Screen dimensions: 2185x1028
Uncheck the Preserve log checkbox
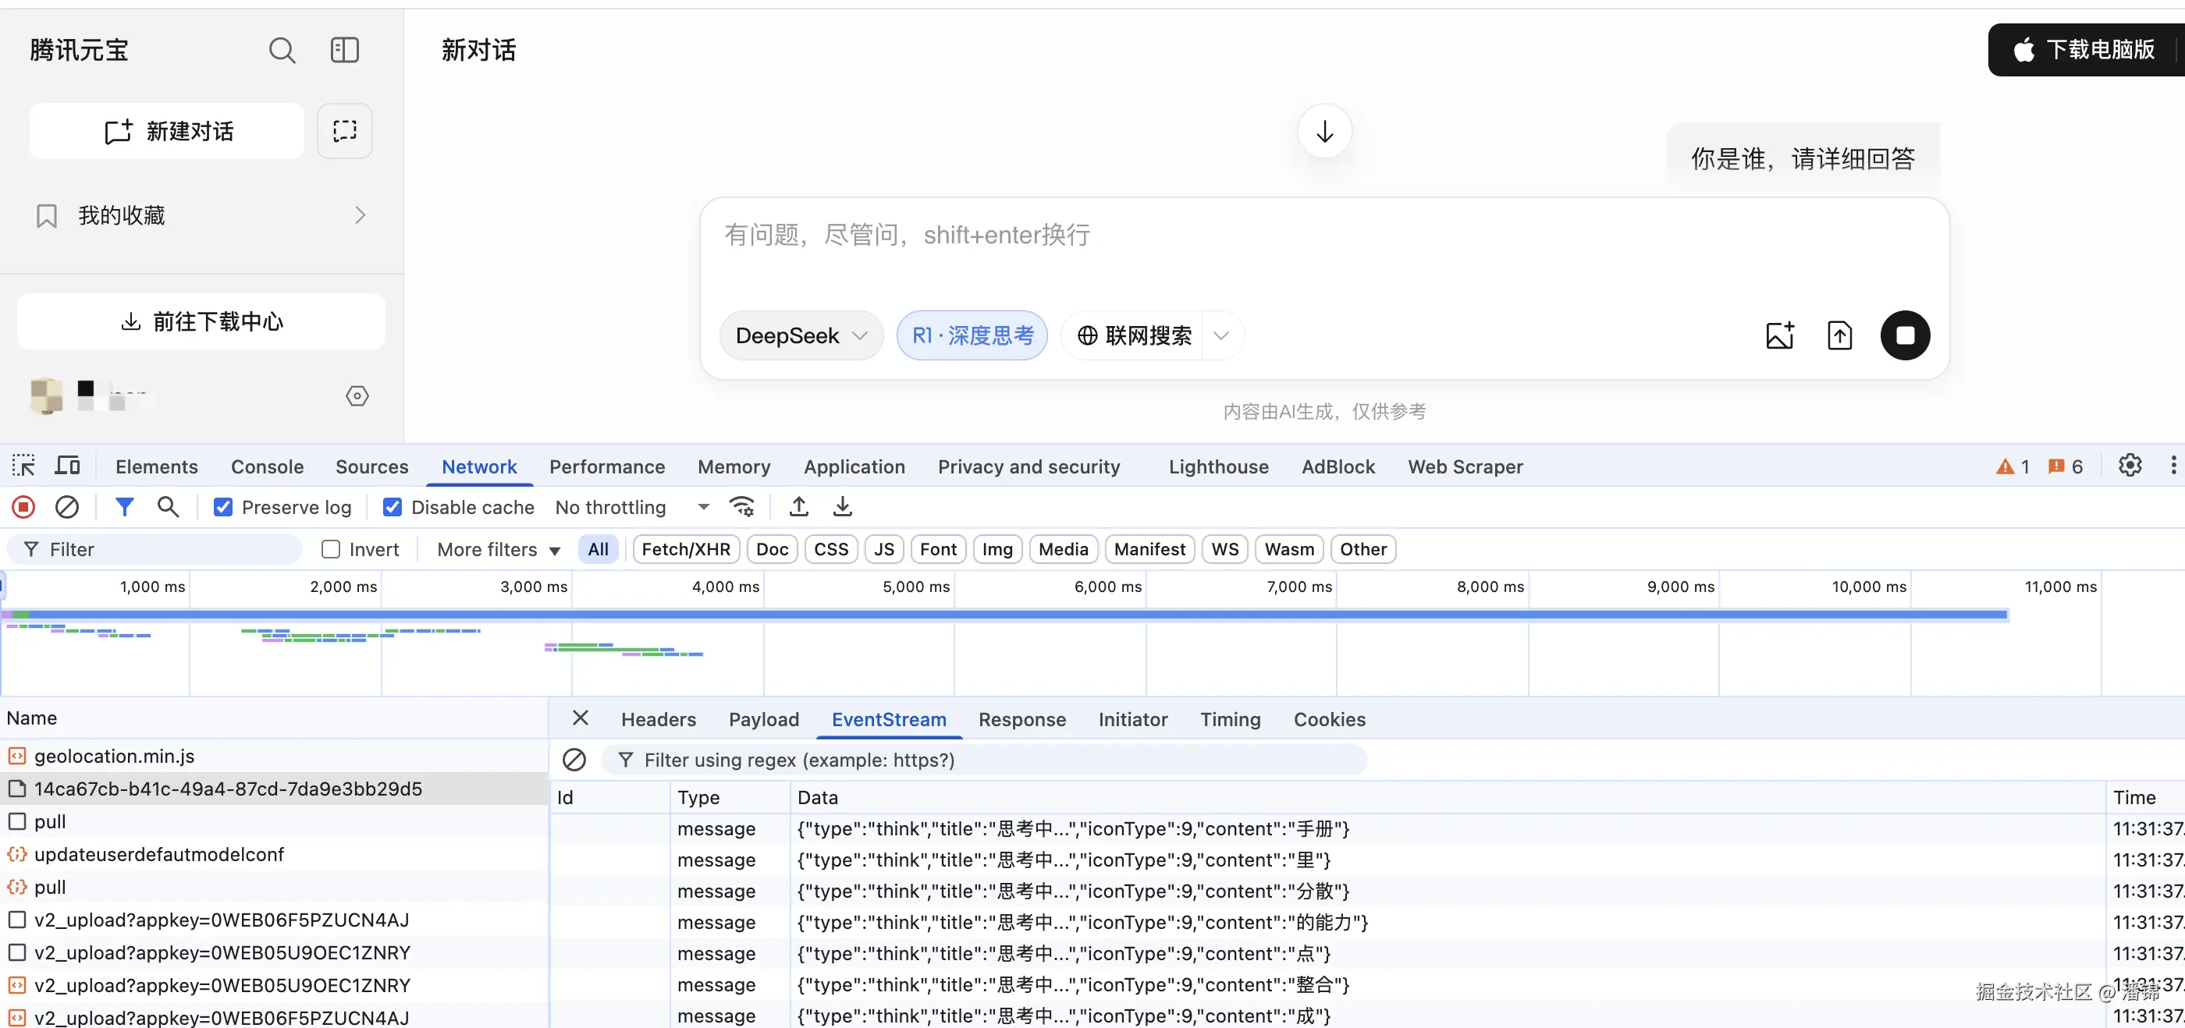pyautogui.click(x=223, y=507)
